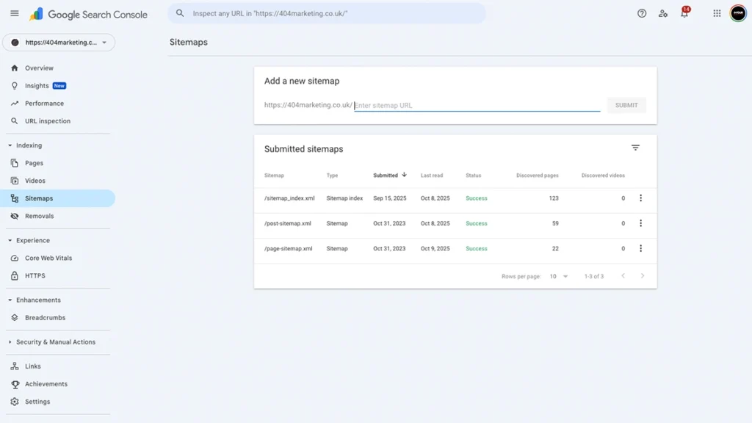
Task: Open notifications bell icon
Action: [x=684, y=13]
